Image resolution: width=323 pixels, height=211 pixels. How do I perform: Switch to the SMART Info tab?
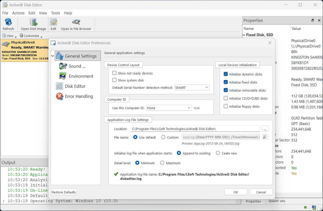[277, 201]
